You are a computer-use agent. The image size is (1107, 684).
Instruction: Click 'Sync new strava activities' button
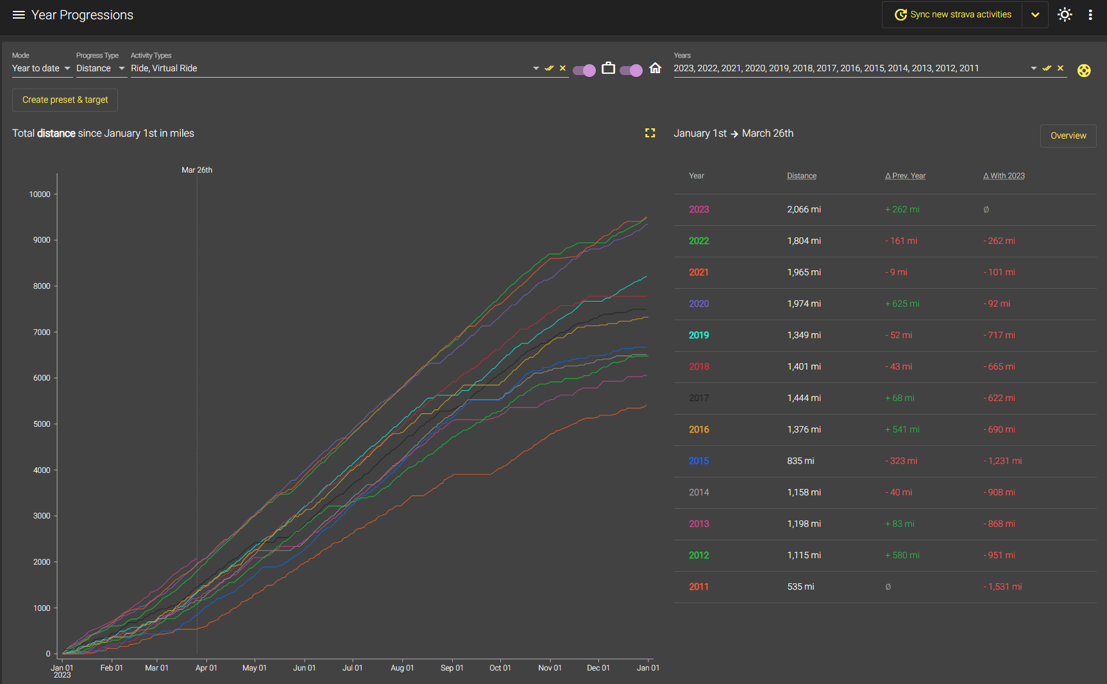click(x=953, y=15)
